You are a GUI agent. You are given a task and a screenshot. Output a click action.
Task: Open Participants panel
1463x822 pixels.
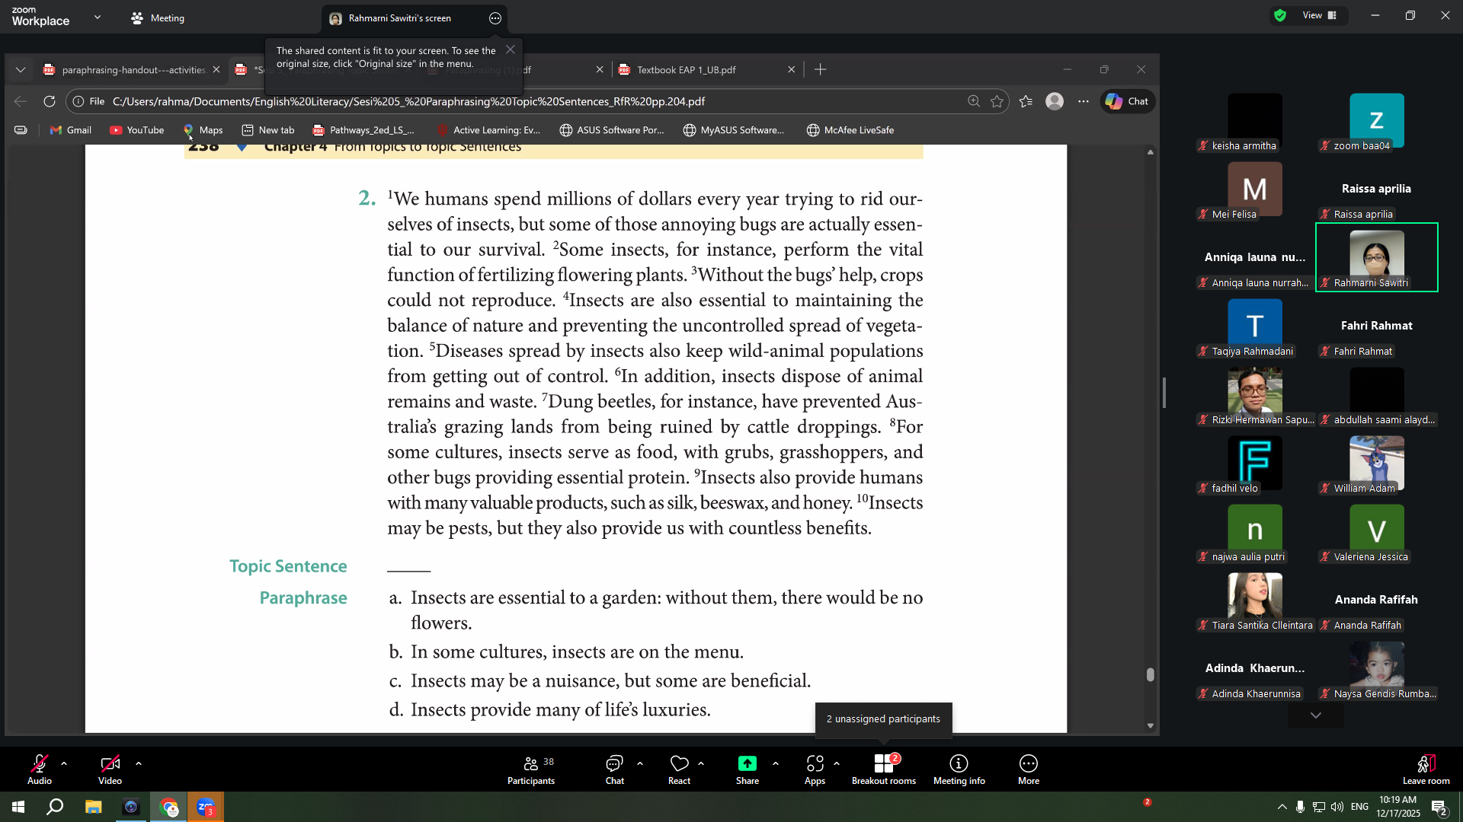pyautogui.click(x=531, y=769)
